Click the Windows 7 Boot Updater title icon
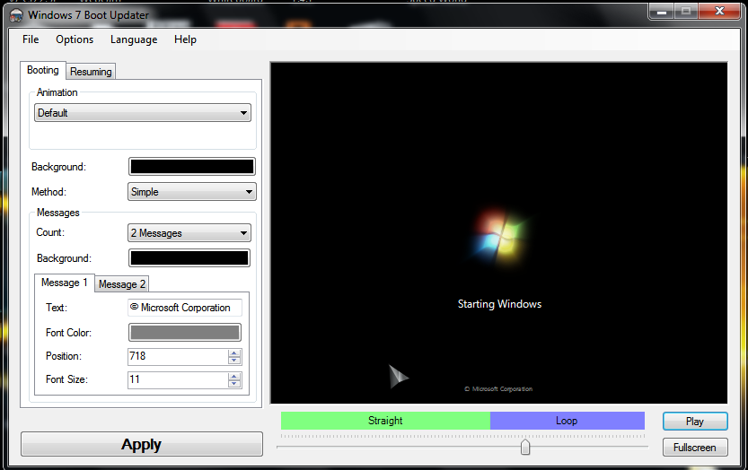748x470 pixels. pyautogui.click(x=16, y=15)
